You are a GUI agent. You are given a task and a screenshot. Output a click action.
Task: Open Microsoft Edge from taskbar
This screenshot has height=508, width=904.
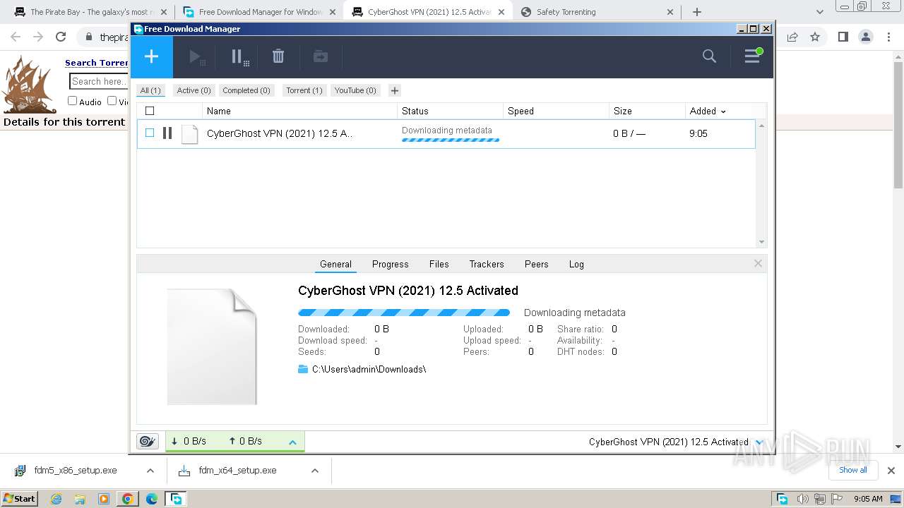pyautogui.click(x=152, y=499)
